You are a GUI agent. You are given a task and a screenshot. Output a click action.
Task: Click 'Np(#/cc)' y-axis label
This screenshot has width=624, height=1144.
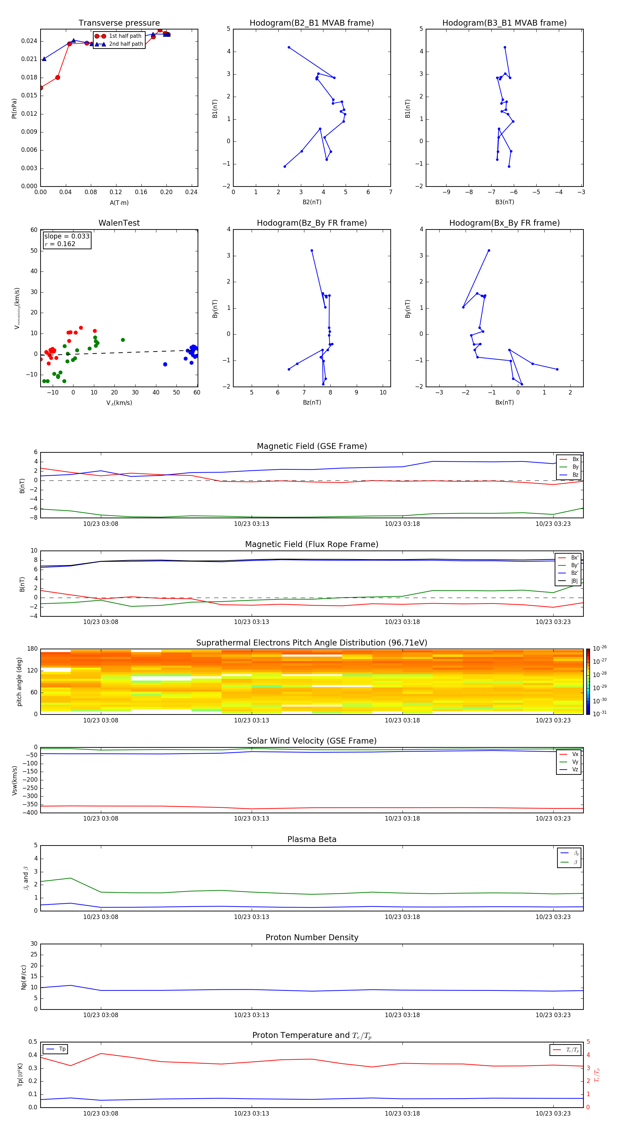[24, 977]
